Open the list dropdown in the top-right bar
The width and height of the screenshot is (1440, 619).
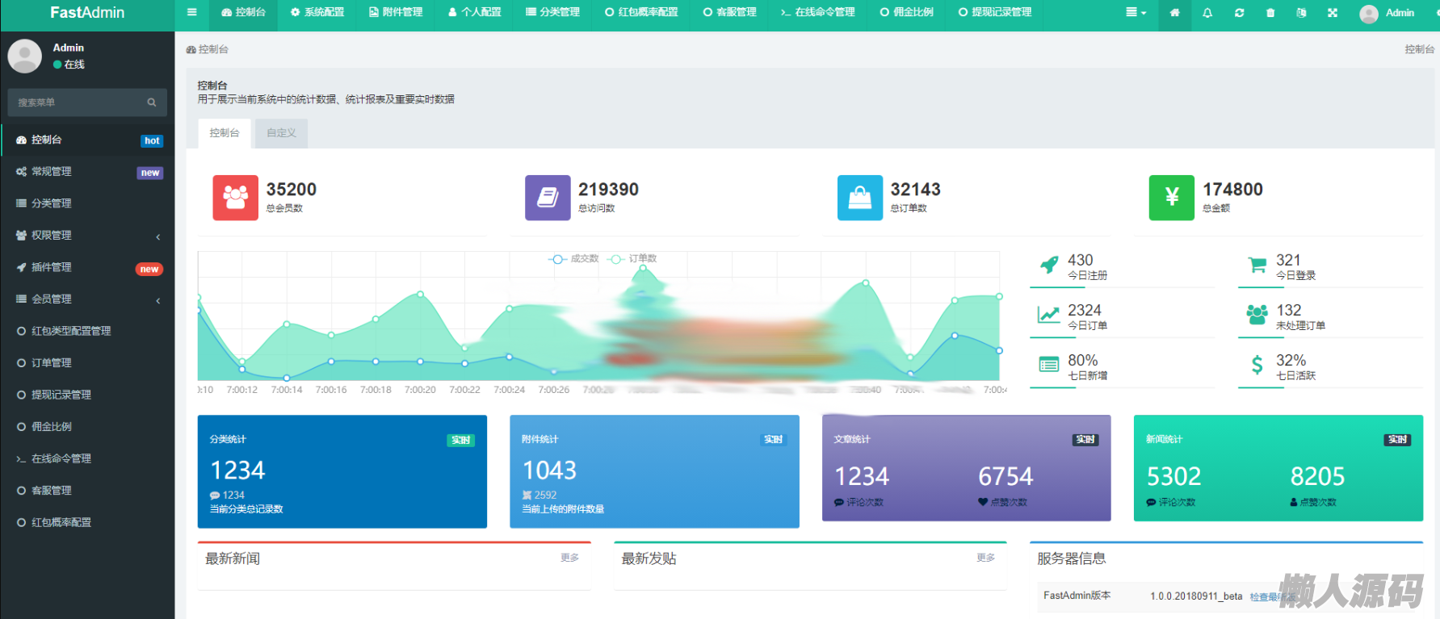click(1136, 13)
